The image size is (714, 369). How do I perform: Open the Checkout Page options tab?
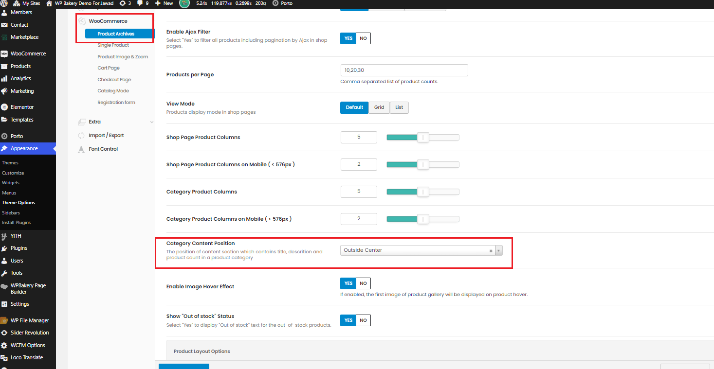pos(114,80)
